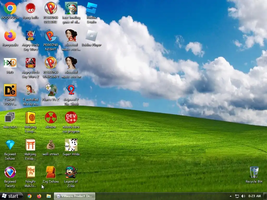Open the Super Hilda icon
This screenshot has height=200, width=267.
pos(71,145)
